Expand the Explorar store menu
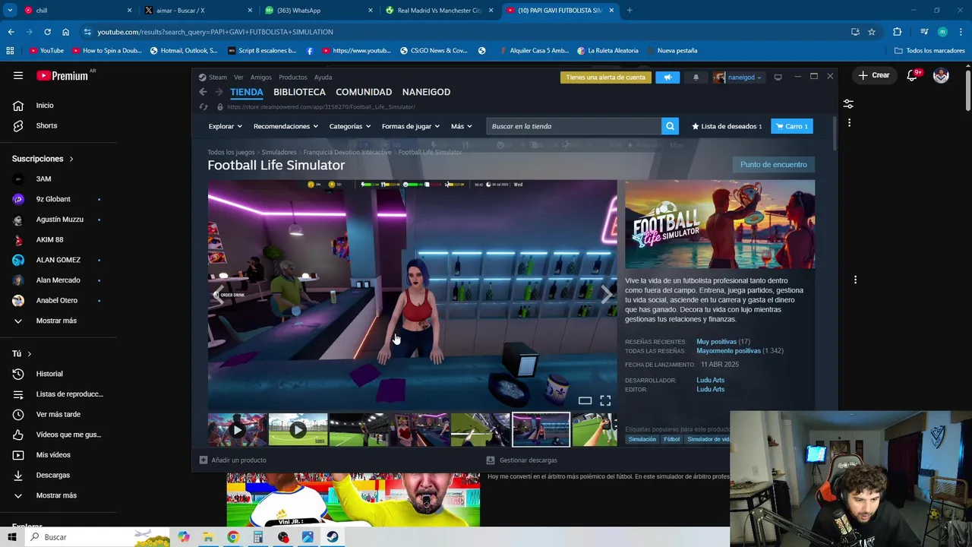The height and width of the screenshot is (547, 972). coord(225,126)
